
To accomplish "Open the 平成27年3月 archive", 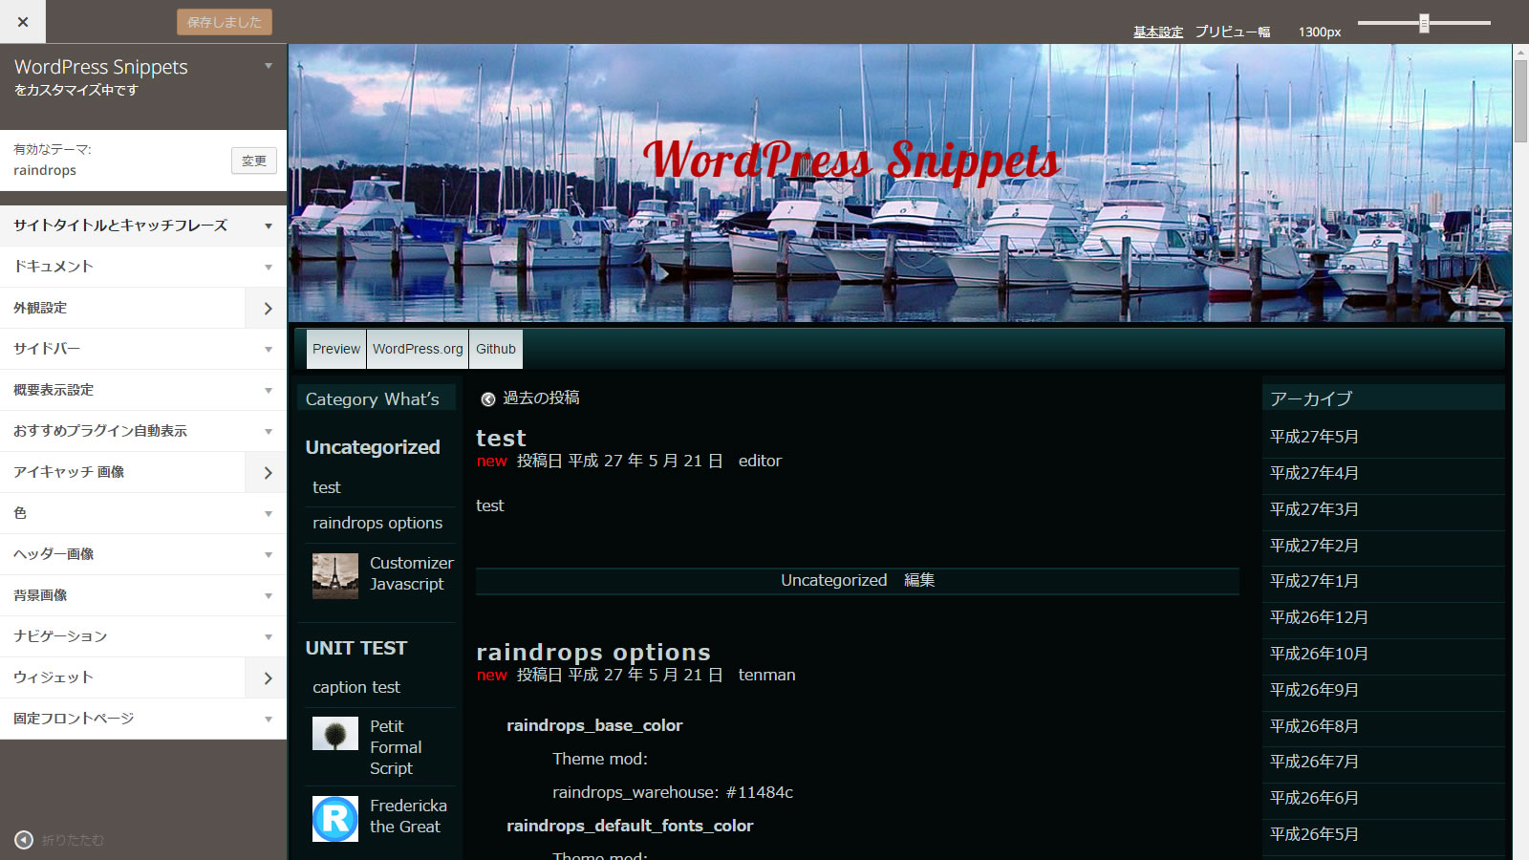I will (x=1314, y=509).
